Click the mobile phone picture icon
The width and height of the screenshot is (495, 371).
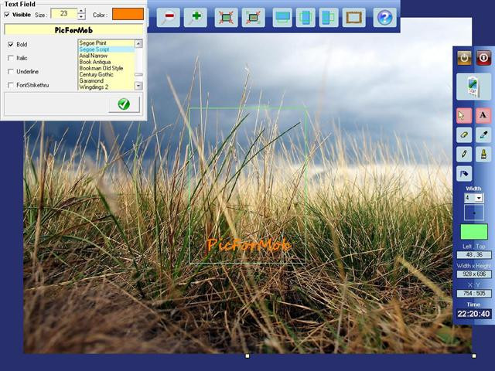473,87
